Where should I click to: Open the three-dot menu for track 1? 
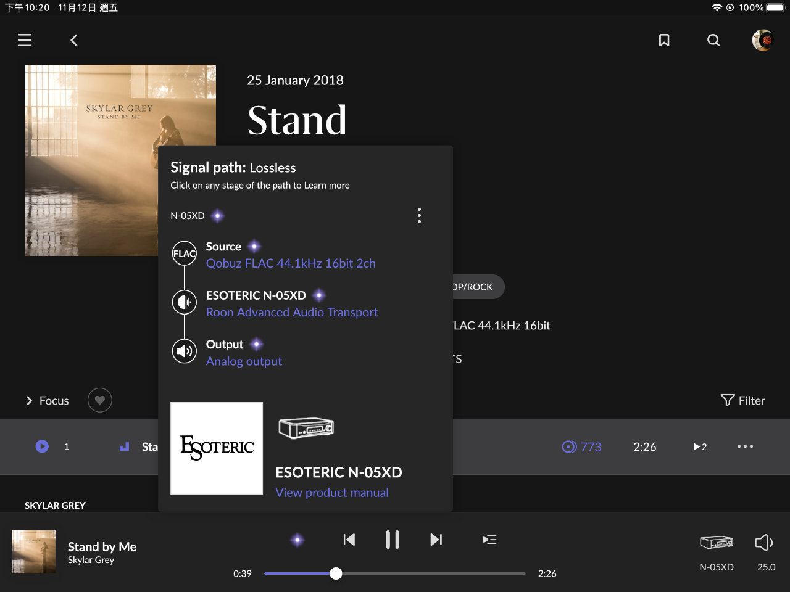pyautogui.click(x=745, y=446)
